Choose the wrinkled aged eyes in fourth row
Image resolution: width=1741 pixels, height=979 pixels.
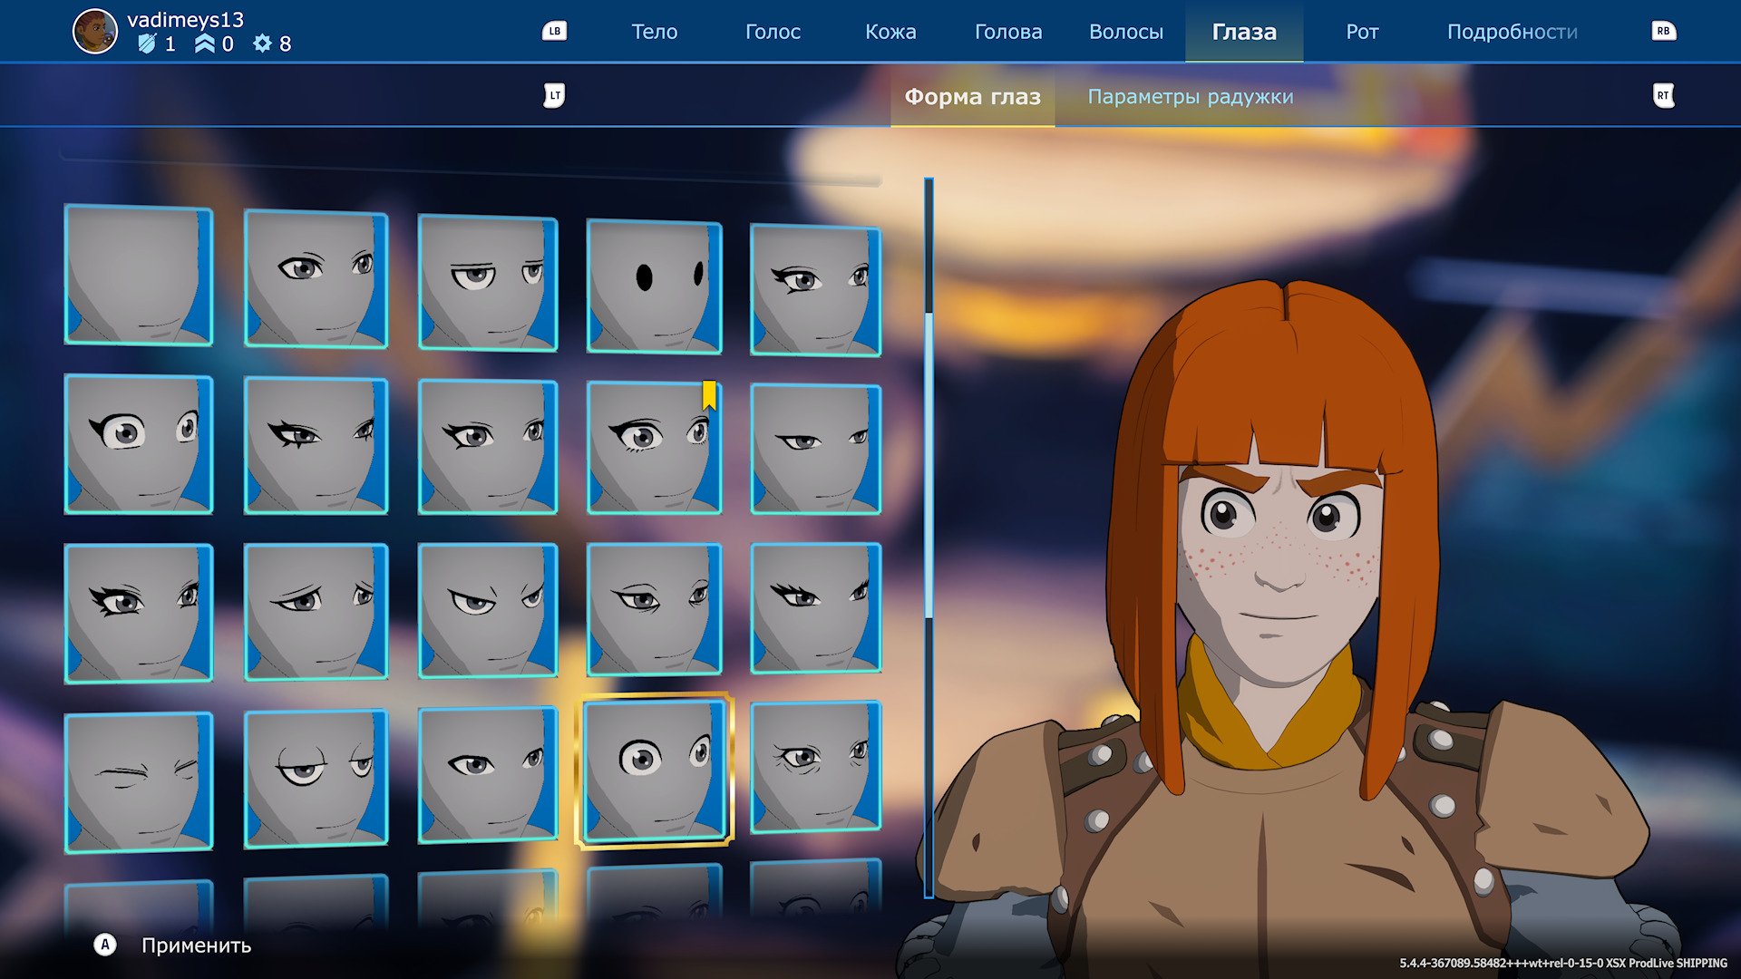tap(815, 767)
